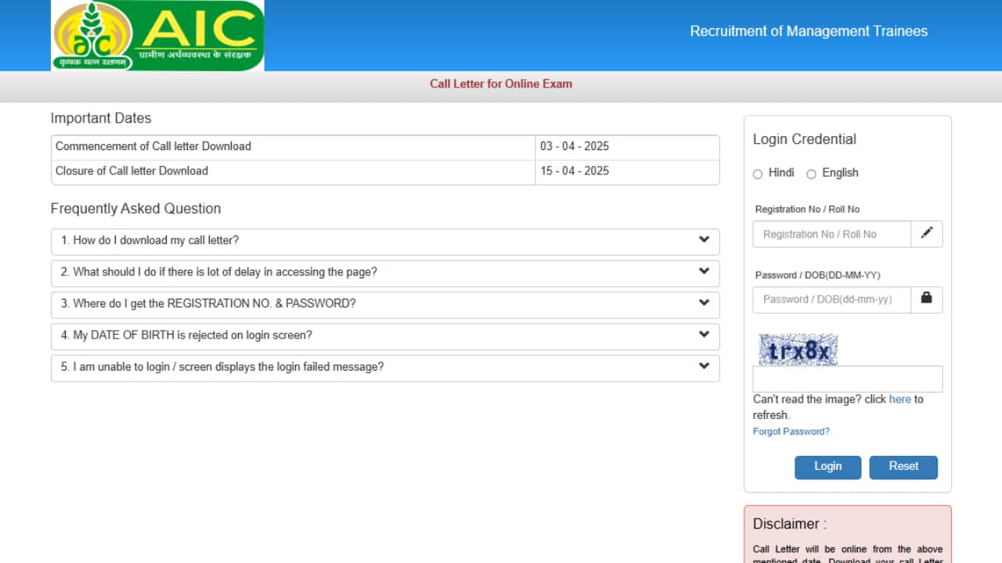The image size is (1002, 563).
Task: Click the Login button
Action: coord(827,467)
